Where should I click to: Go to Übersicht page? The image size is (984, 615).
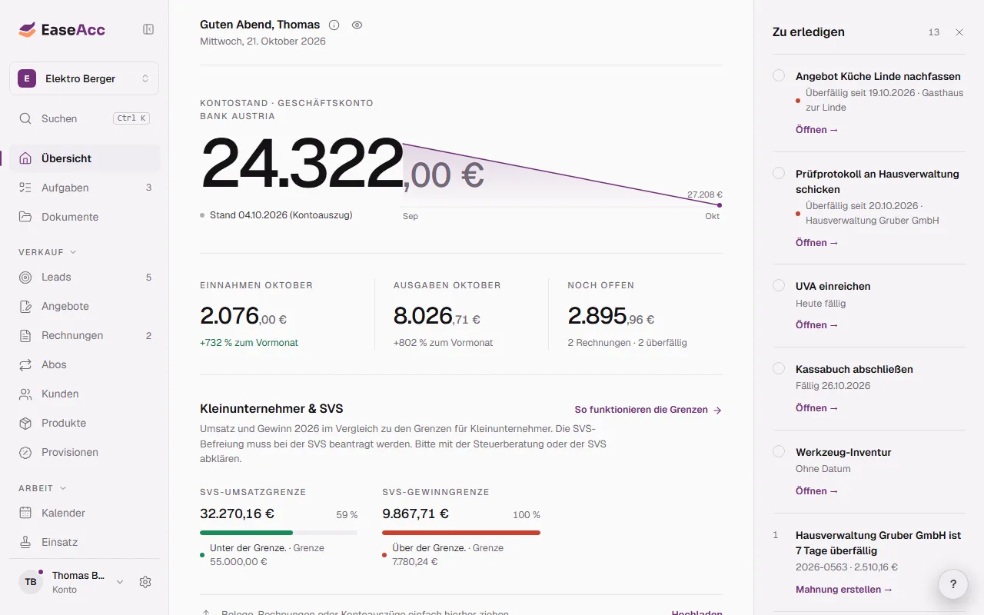(85, 158)
